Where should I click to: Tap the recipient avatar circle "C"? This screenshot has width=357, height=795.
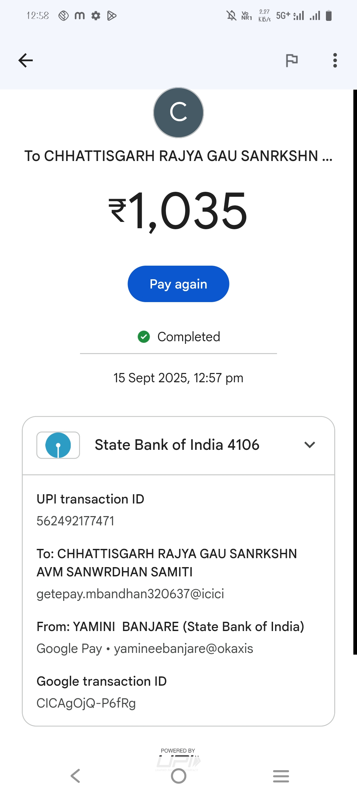coord(178,113)
